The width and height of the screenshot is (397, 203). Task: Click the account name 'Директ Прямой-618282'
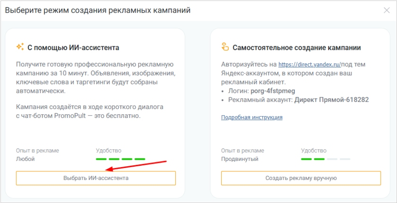[331, 100]
